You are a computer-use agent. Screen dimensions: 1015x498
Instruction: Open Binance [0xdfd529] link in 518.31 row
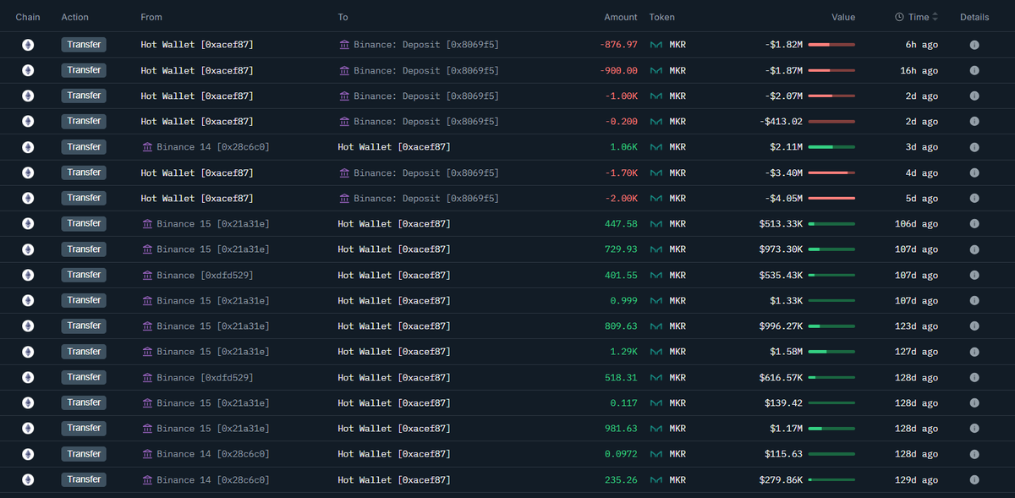point(205,378)
